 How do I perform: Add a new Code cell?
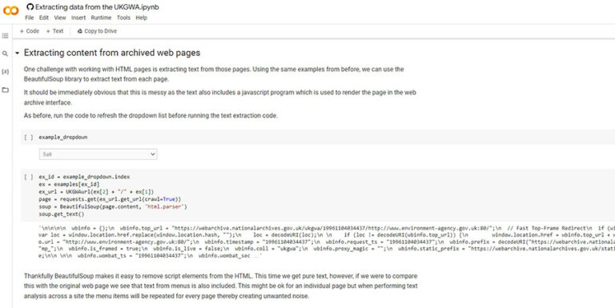click(30, 31)
